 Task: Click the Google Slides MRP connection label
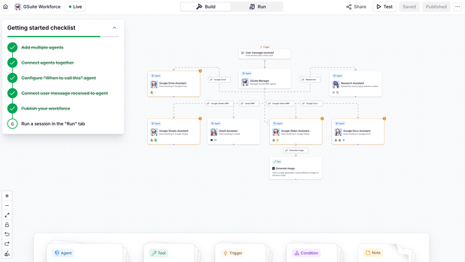click(x=280, y=103)
